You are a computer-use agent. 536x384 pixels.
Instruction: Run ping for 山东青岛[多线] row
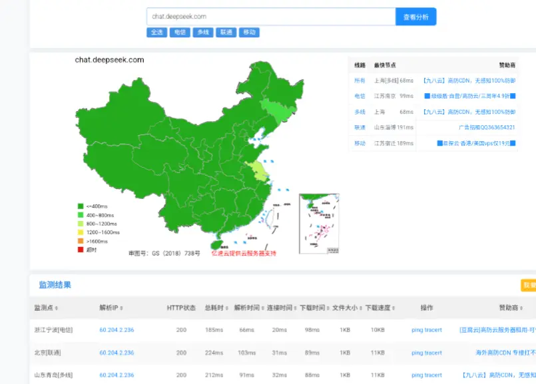point(417,375)
